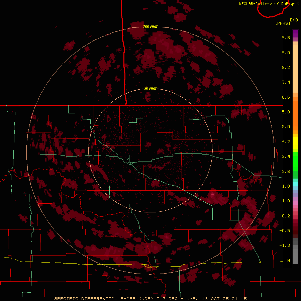Click the -1.3 scale value label

pos(285,245)
